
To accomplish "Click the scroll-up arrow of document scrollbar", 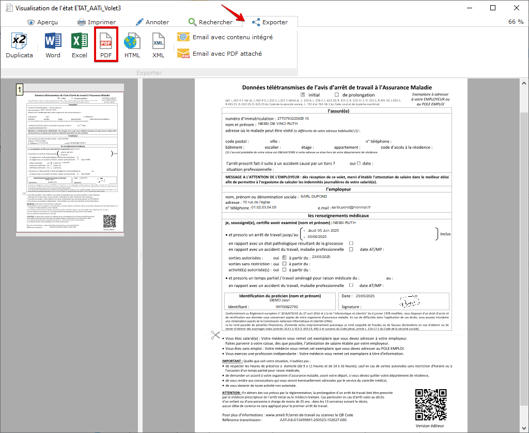I will click(x=524, y=83).
